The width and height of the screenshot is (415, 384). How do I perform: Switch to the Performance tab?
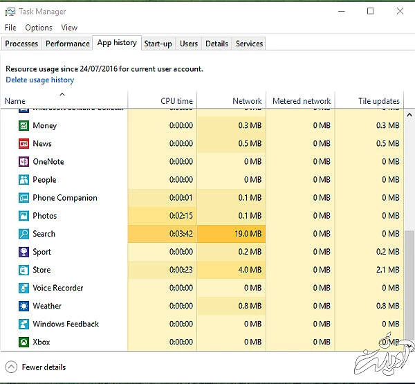(68, 44)
